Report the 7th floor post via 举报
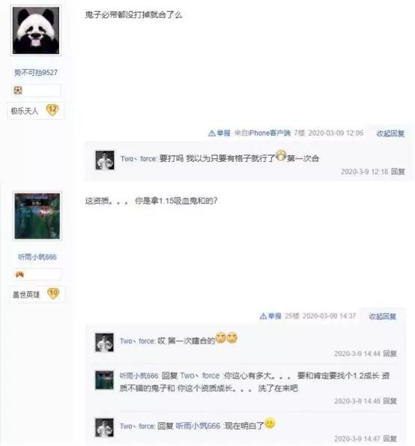 point(219,133)
